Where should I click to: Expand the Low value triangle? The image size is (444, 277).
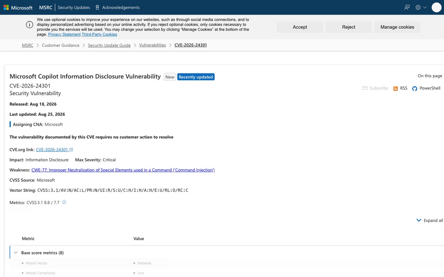(x=135, y=273)
